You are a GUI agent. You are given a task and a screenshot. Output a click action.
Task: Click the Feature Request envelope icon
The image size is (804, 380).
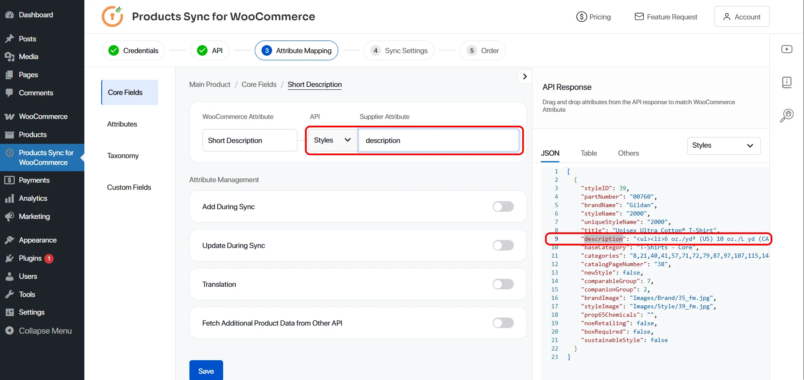[639, 17]
